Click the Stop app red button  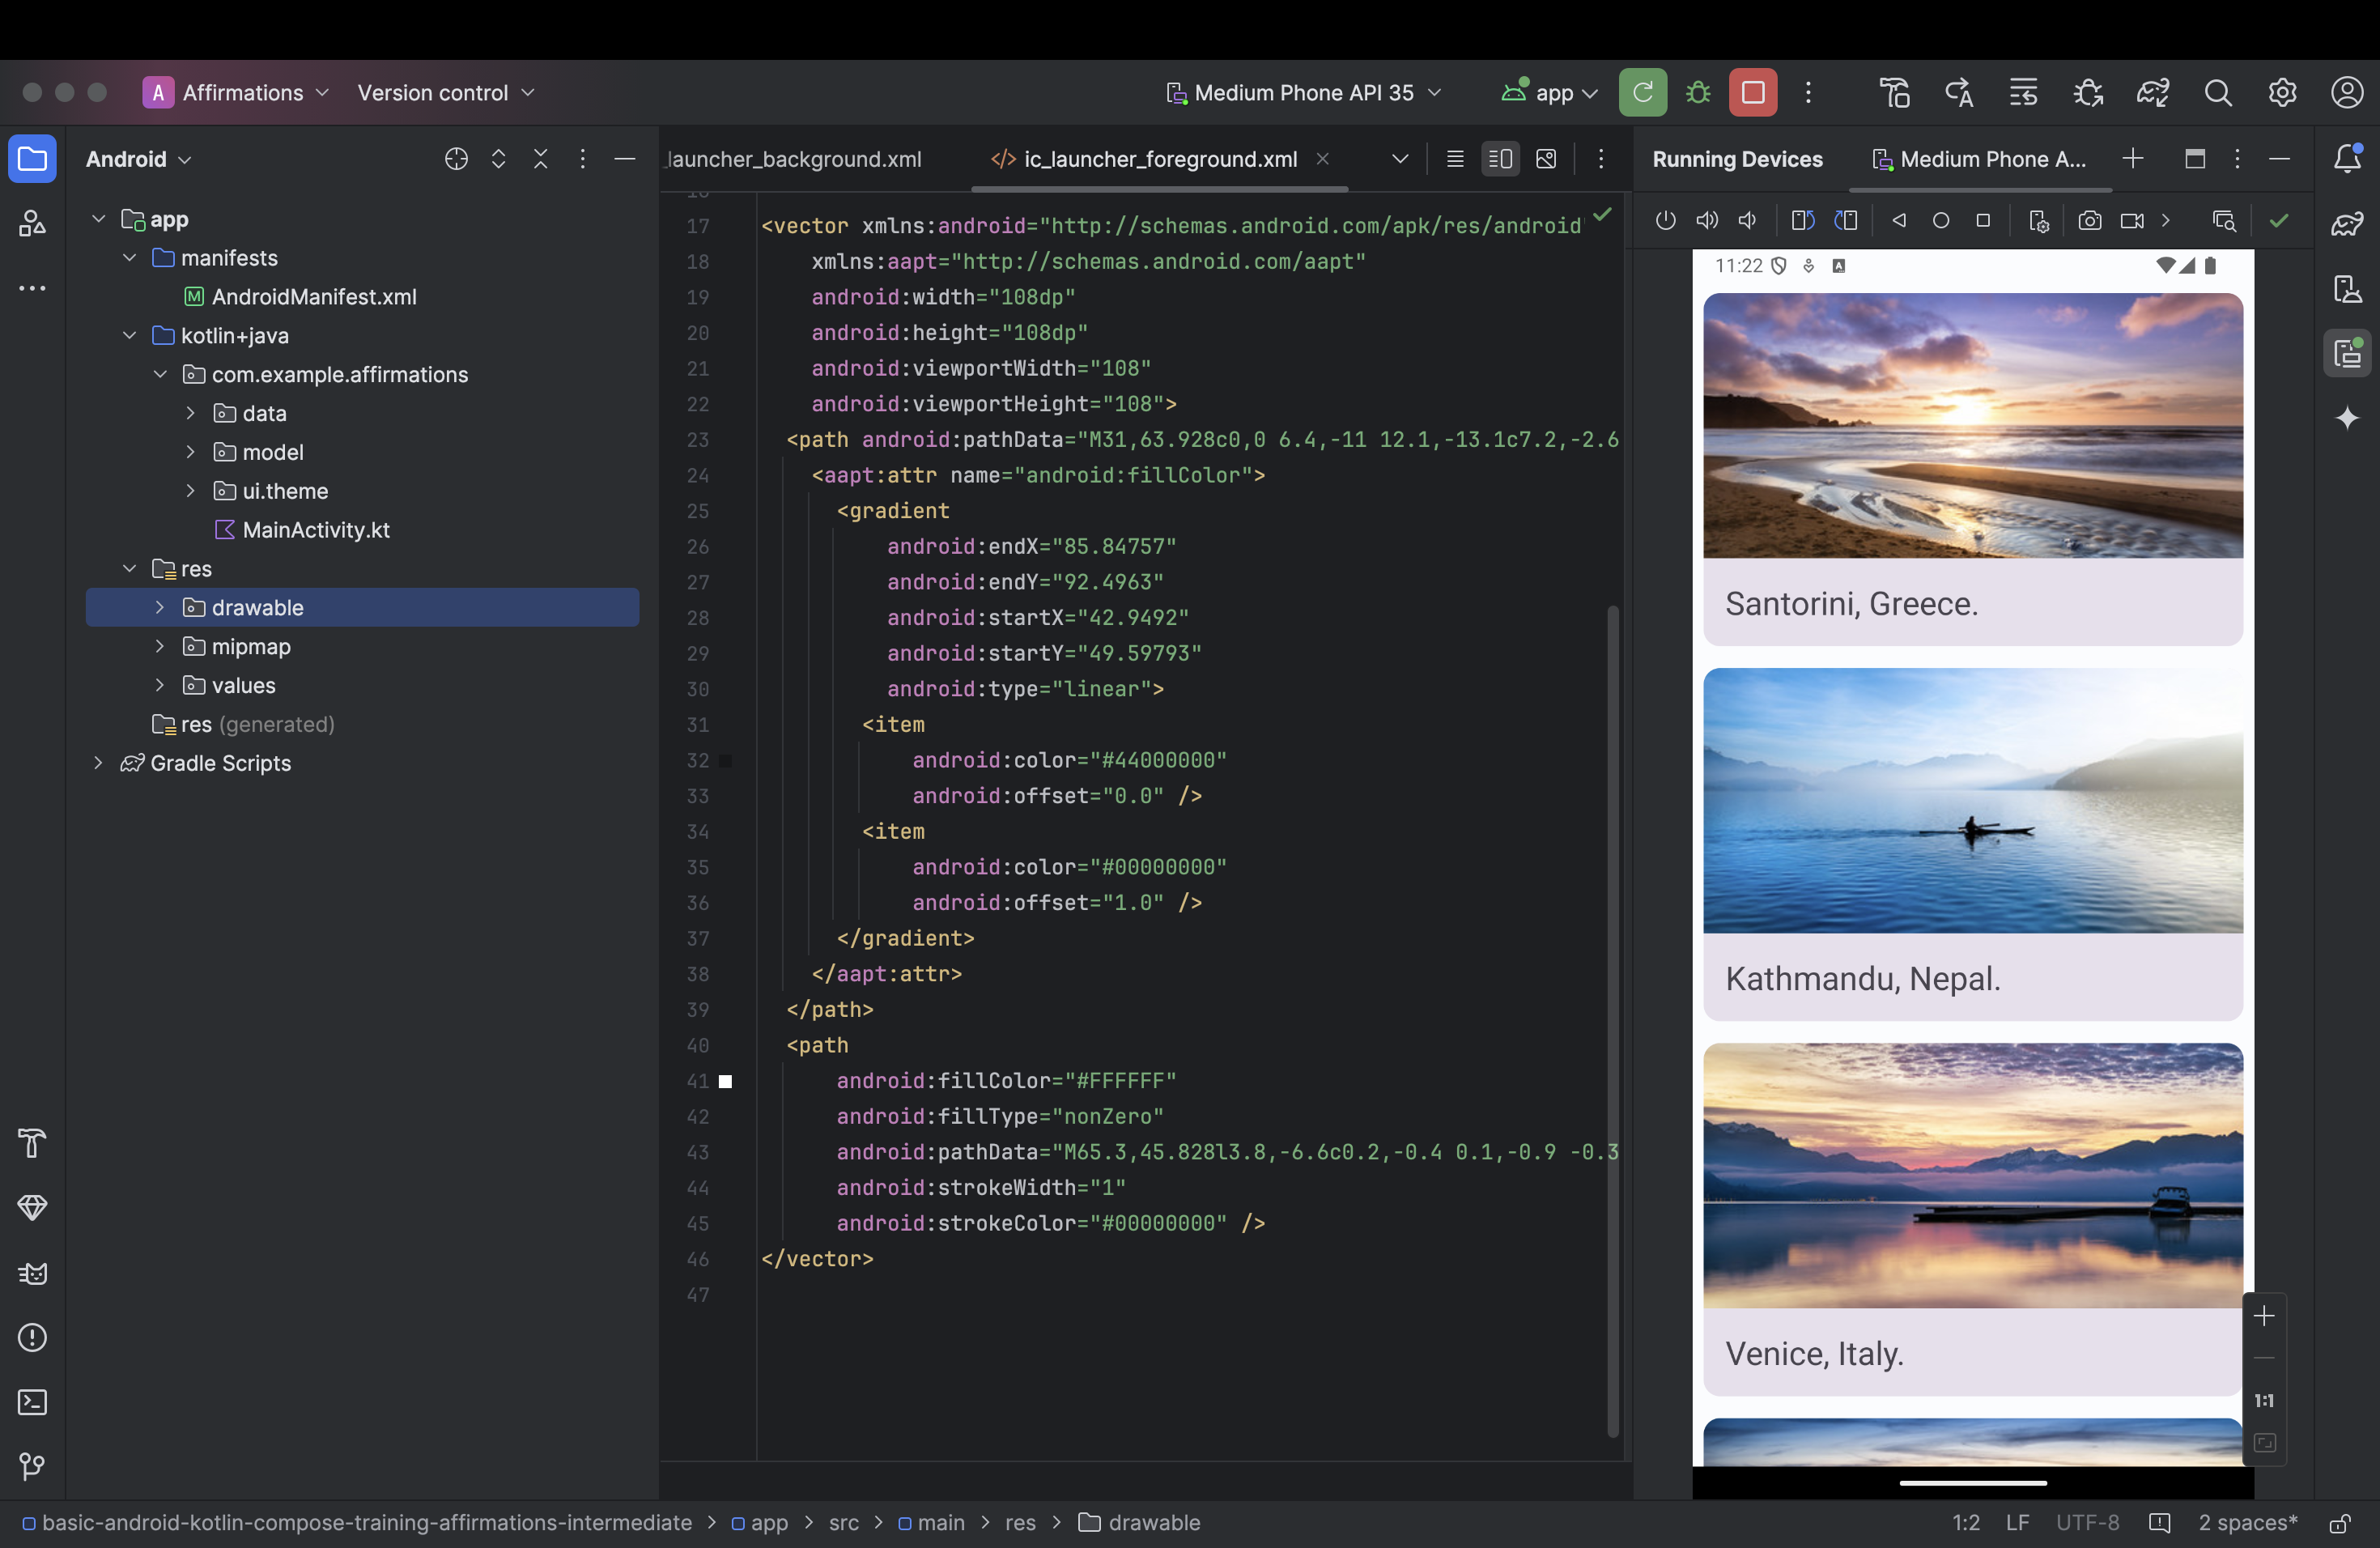(x=1753, y=93)
